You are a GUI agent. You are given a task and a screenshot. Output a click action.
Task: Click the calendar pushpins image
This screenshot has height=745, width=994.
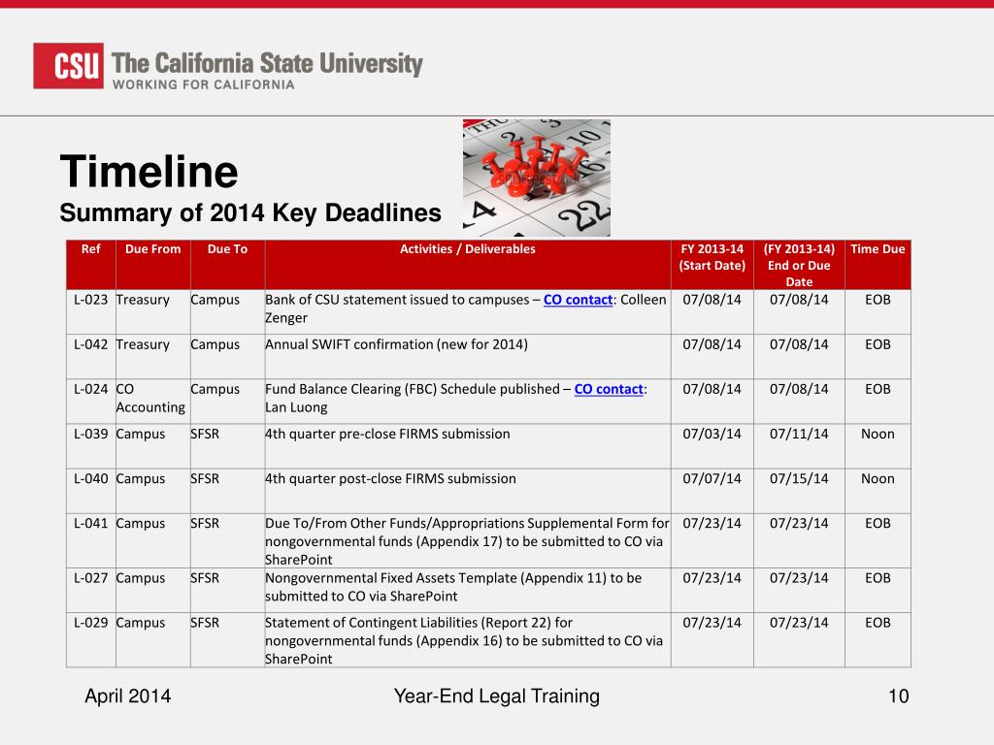536,178
